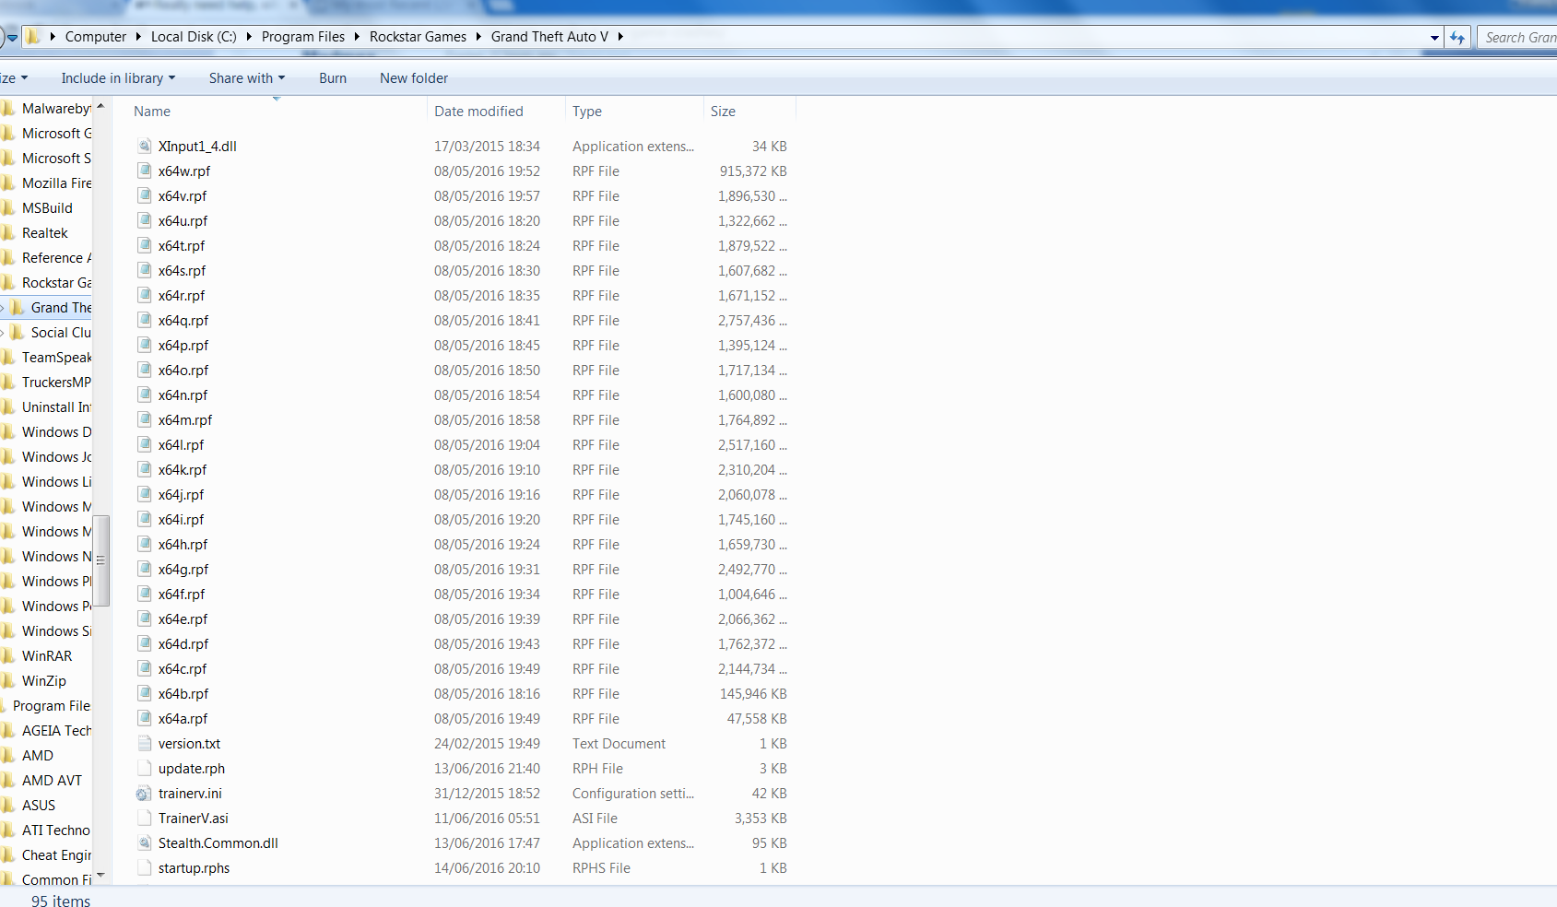Sort files by the Name column
The width and height of the screenshot is (1557, 907).
pos(152,112)
